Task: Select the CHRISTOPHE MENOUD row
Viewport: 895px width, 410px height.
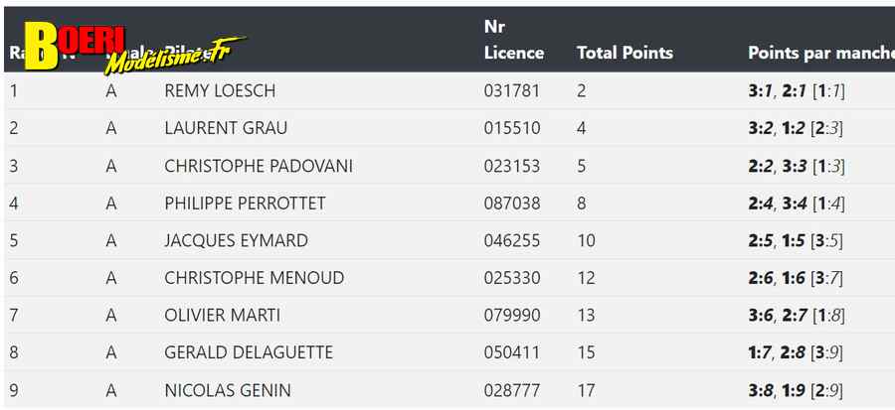Action: tap(449, 278)
